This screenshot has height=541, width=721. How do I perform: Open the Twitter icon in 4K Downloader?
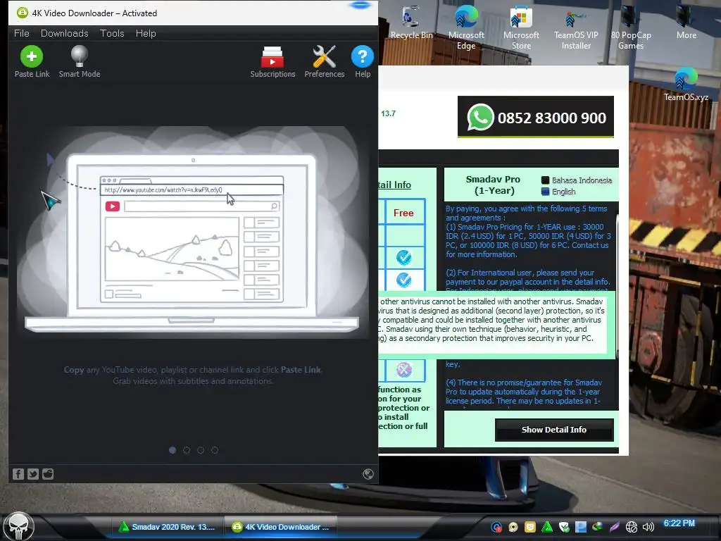click(x=33, y=474)
